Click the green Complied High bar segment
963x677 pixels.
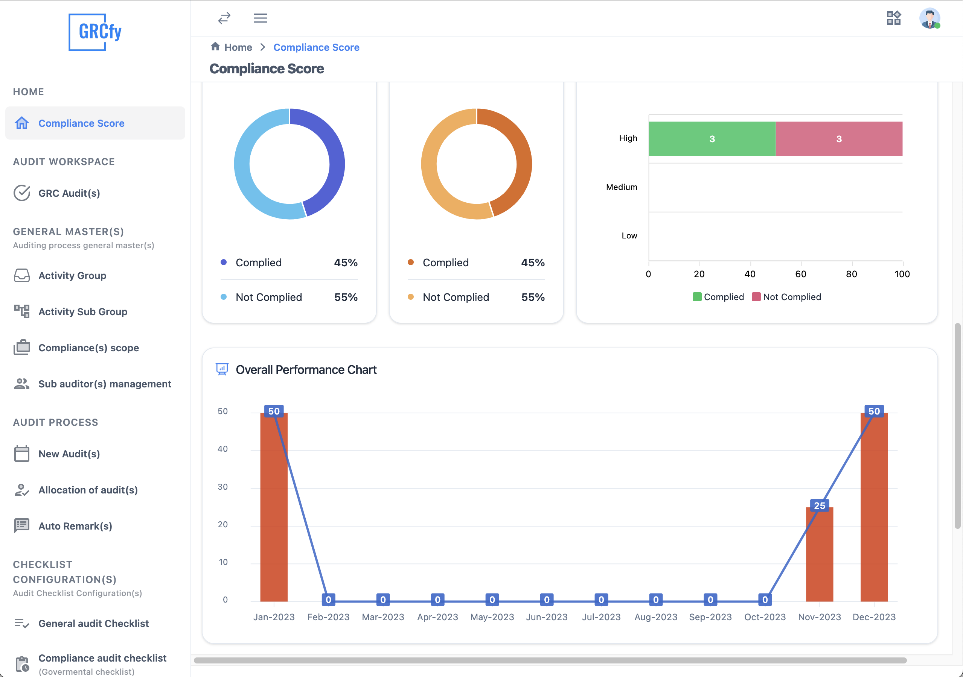712,139
